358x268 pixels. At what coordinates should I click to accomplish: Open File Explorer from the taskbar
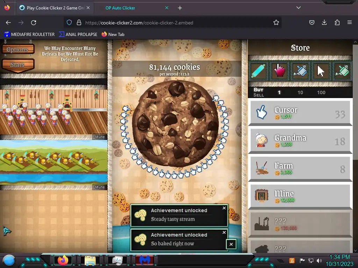click(x=90, y=260)
